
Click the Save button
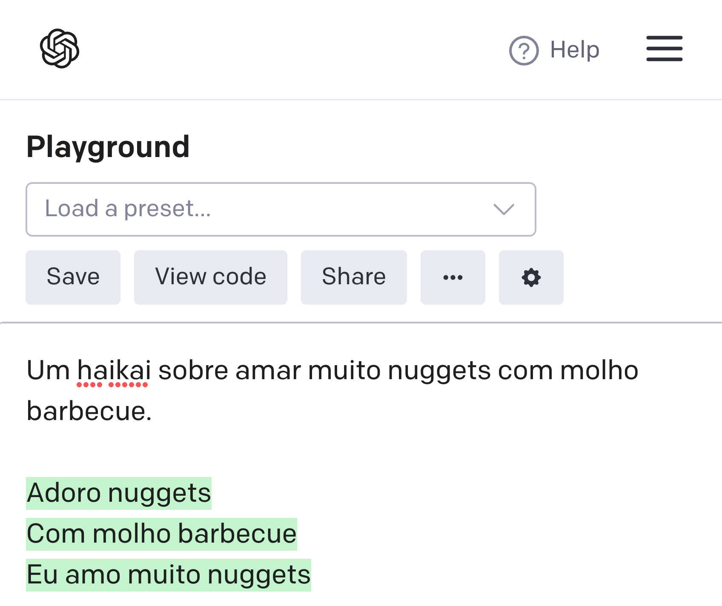point(73,277)
